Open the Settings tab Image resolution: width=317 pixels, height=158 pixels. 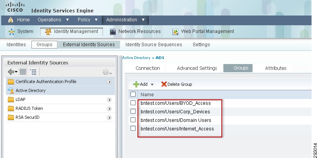(x=201, y=45)
